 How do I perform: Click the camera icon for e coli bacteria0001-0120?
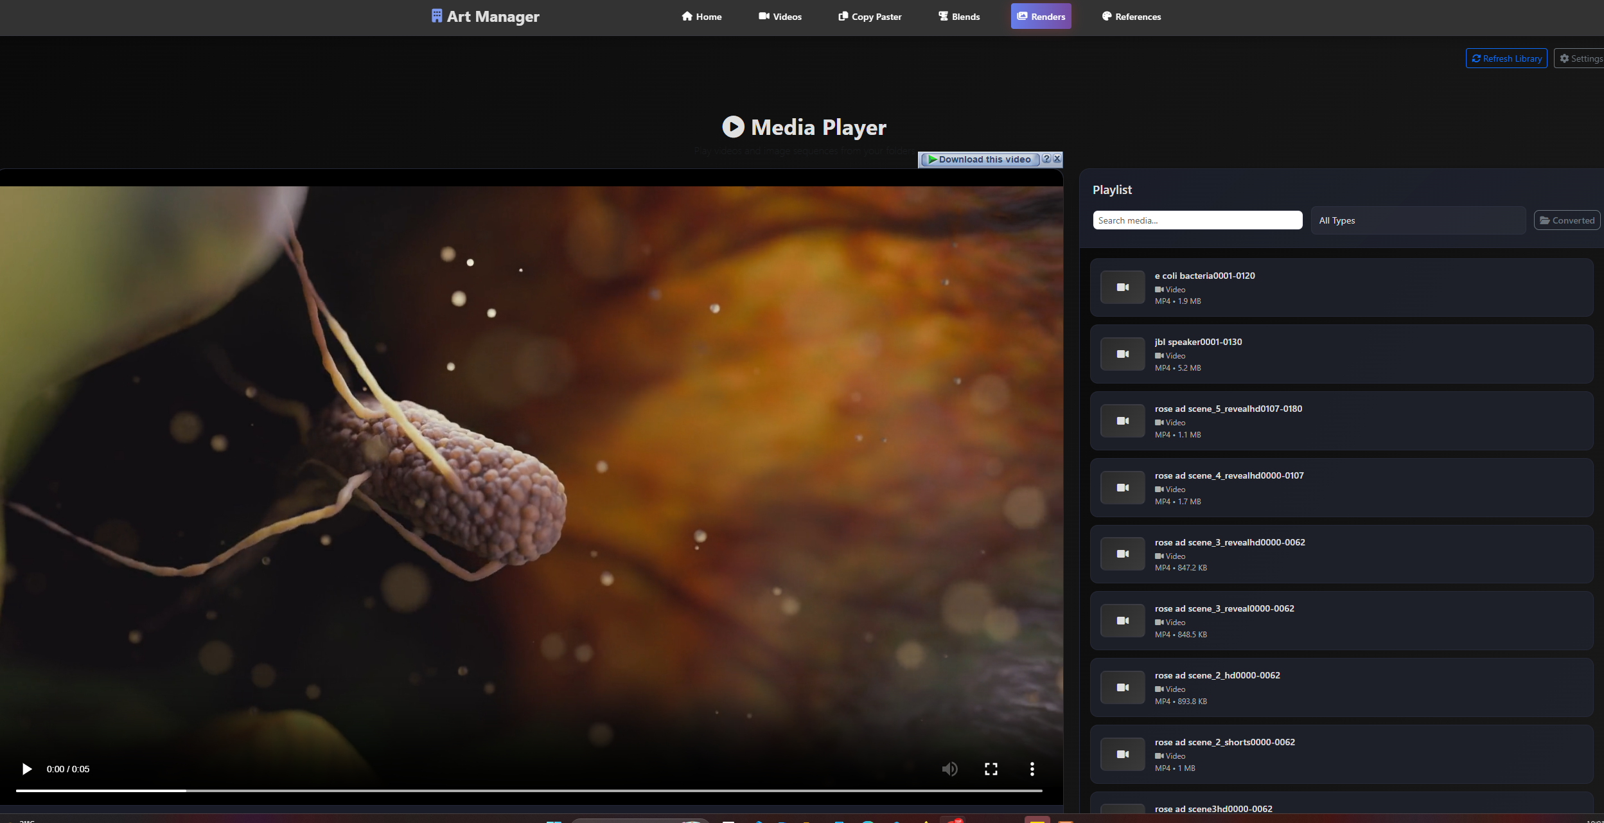tap(1122, 287)
